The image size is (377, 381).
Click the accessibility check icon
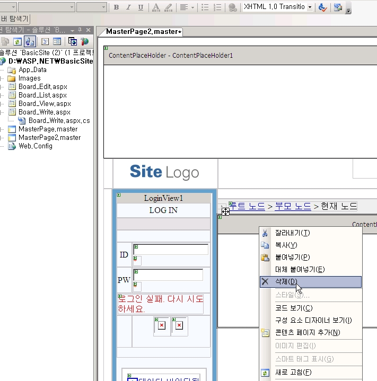coord(322,7)
